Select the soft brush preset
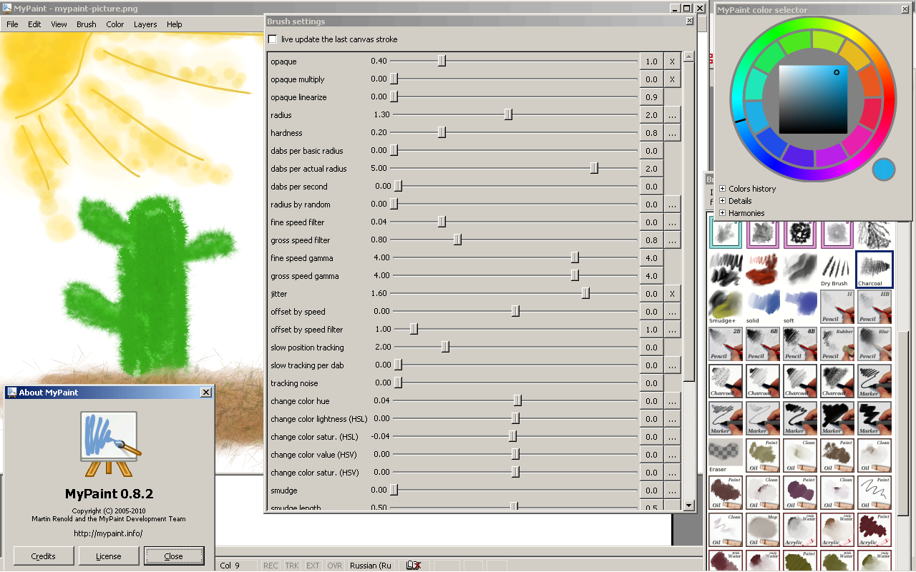The width and height of the screenshot is (916, 572). click(799, 307)
